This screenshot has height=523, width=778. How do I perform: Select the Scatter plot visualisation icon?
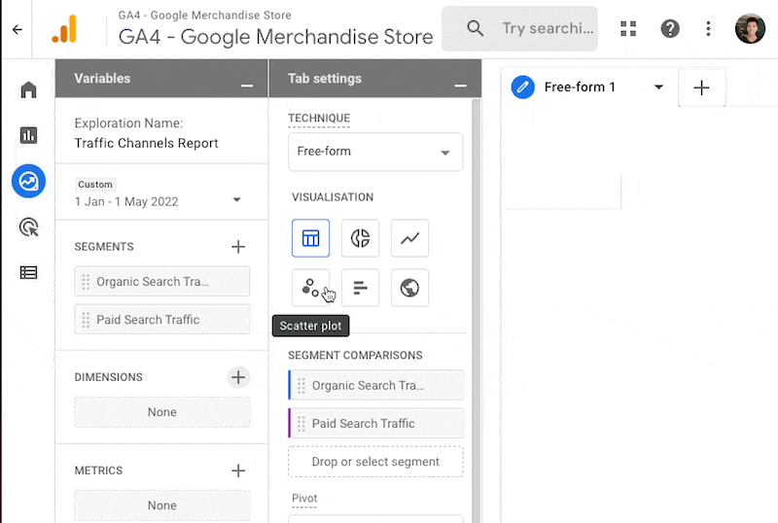[310, 288]
